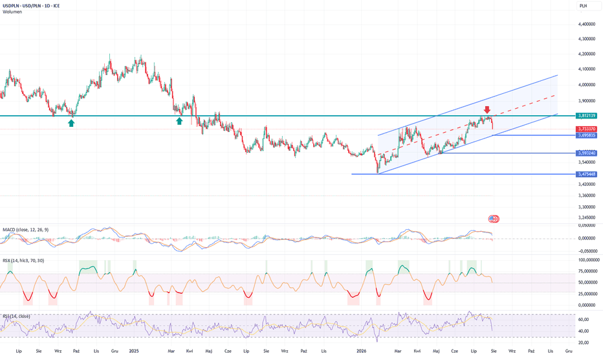Screen dimensions: 603x356
Task: Click the 40,00 RSI axis value
Action: click(x=584, y=331)
